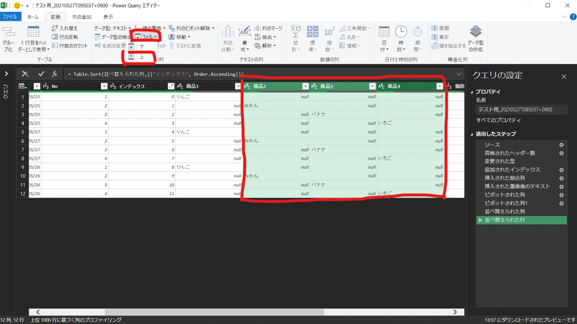Click the 日付 (date) calendar icon

click(384, 33)
